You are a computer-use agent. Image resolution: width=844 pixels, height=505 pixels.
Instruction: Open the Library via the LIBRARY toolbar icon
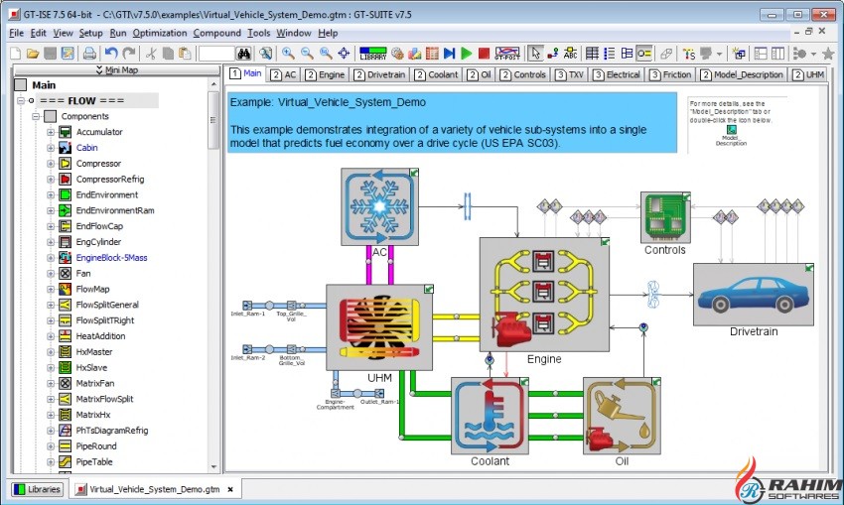tap(372, 53)
